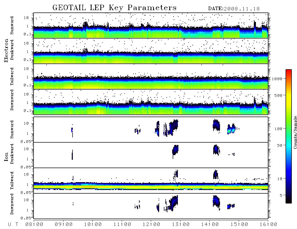The height and width of the screenshot is (229, 297).
Task: Click the rainbow Counts/Sample color bar
Action: click(289, 136)
